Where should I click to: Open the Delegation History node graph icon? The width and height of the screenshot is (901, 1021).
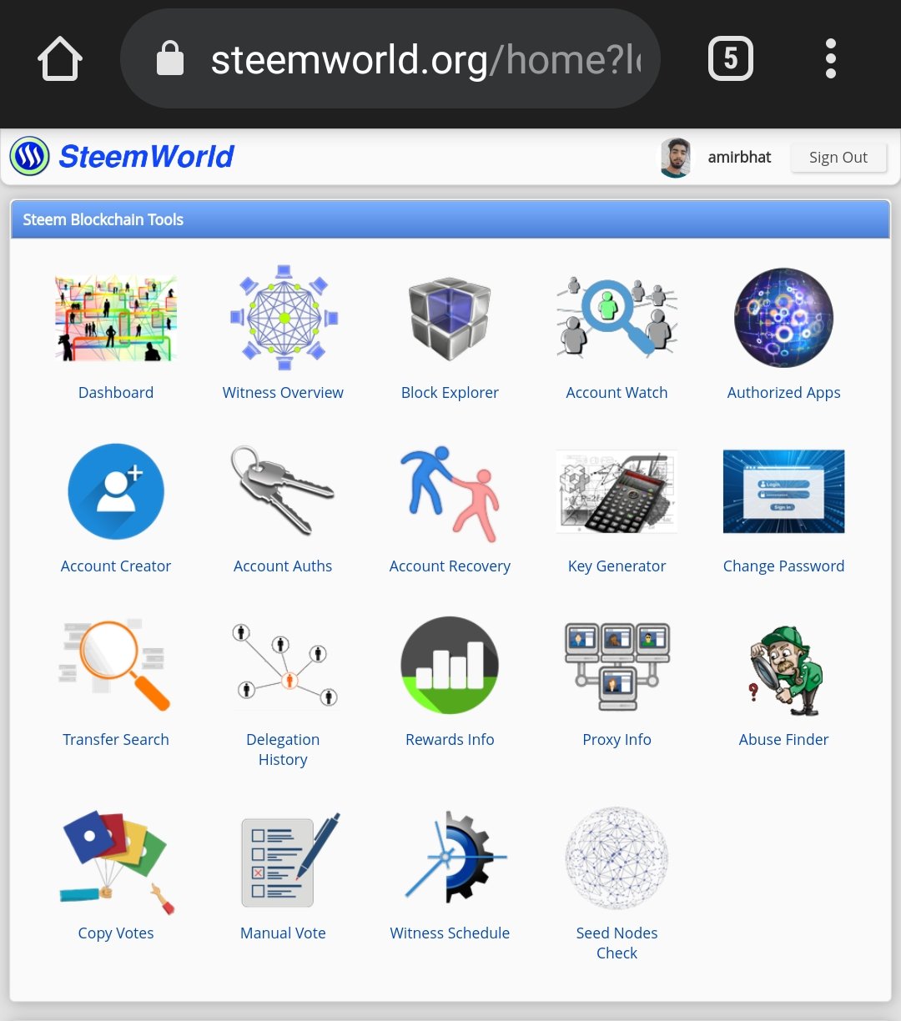click(x=284, y=665)
